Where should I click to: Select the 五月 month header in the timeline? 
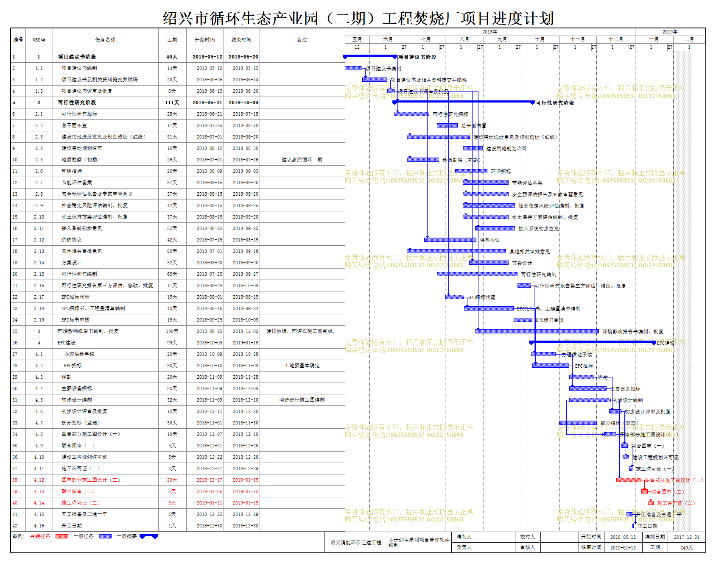click(357, 39)
